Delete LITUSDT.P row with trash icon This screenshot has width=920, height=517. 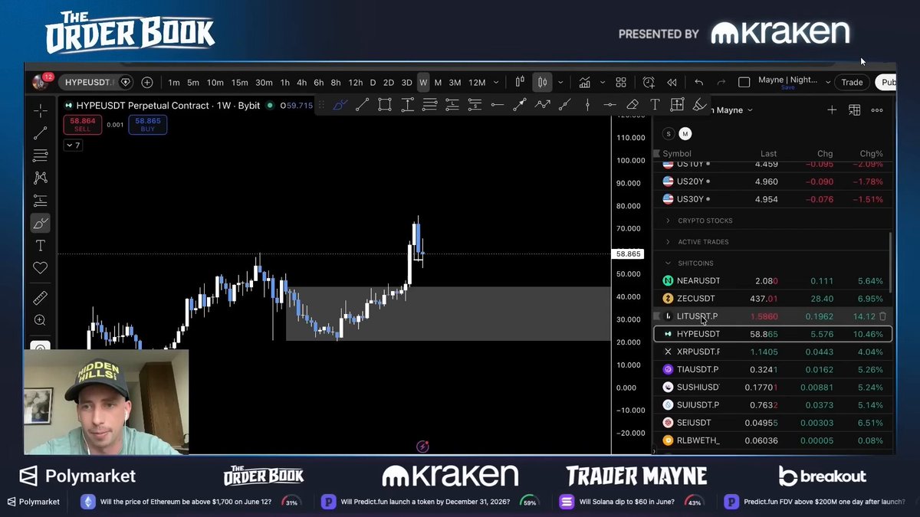click(x=882, y=316)
